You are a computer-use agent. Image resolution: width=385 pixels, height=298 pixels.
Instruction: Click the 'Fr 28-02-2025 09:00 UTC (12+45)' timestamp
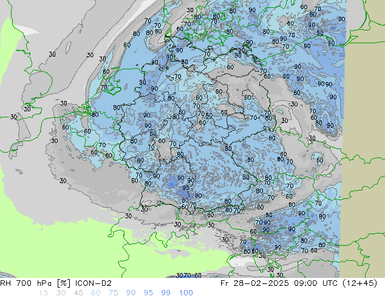click(299, 283)
